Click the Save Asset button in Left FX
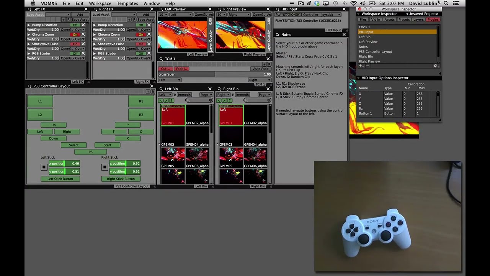 pos(80,20)
